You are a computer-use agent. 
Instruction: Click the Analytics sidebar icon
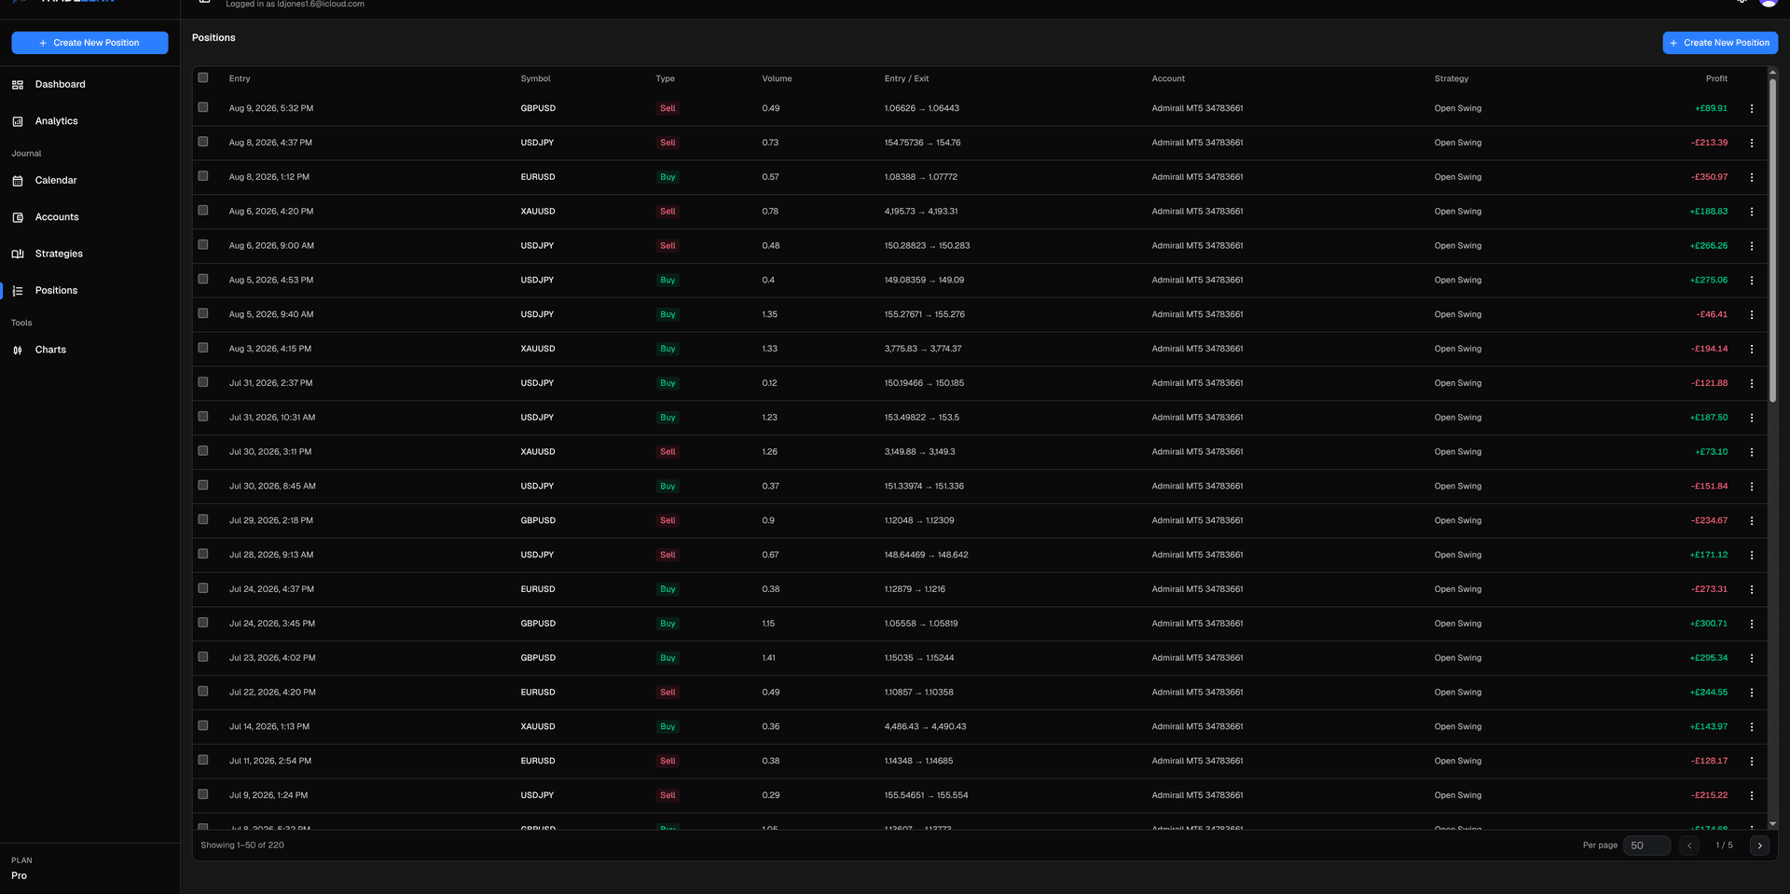tap(18, 121)
